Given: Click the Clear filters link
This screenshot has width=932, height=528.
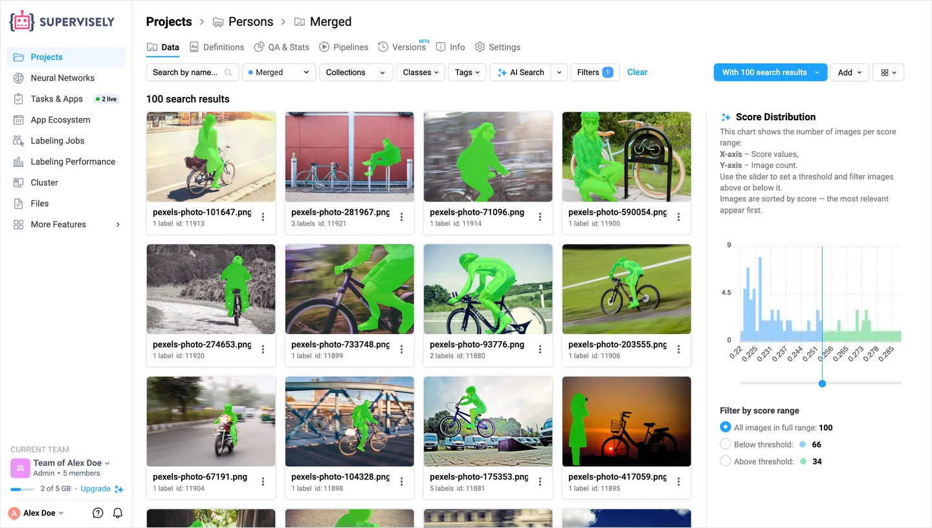Looking at the screenshot, I should coord(638,72).
